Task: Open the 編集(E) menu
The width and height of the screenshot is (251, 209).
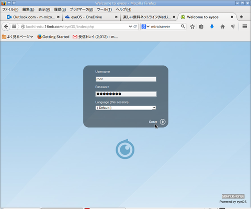Action: pos(28,9)
